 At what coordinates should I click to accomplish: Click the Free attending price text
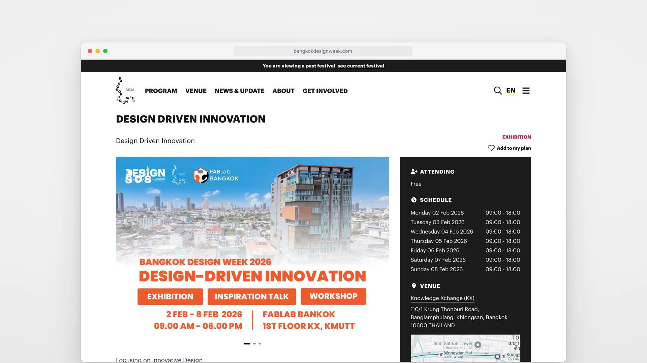pyautogui.click(x=416, y=184)
